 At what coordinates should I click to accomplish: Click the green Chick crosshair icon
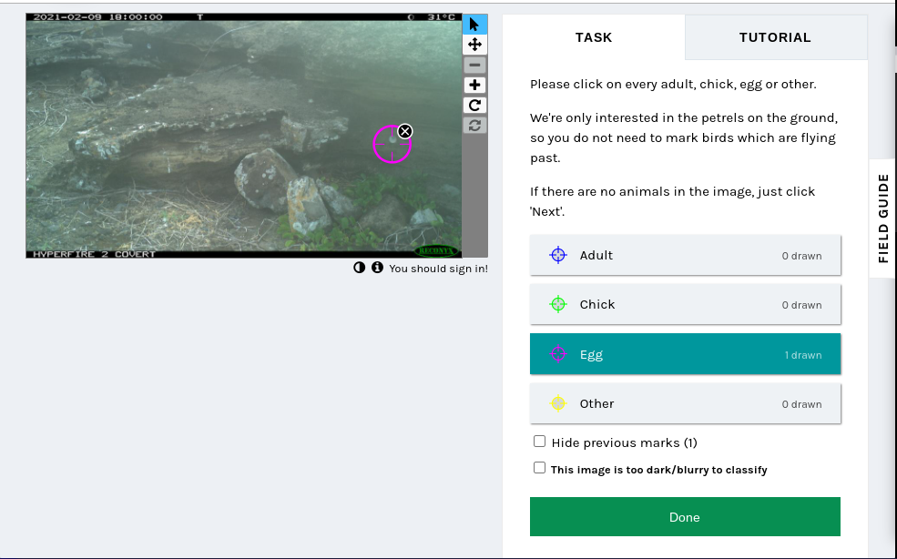pos(557,304)
